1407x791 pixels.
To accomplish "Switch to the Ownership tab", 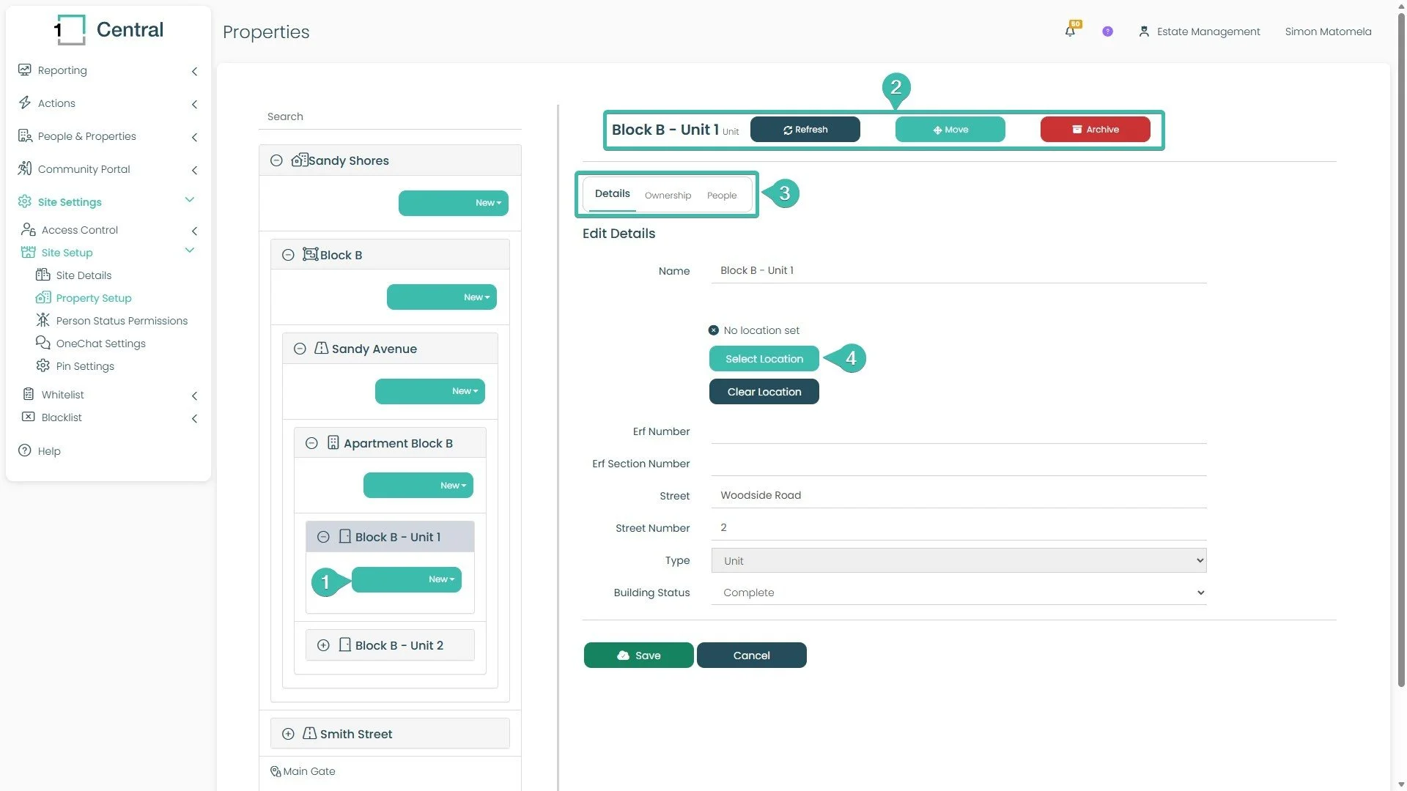I will point(668,196).
